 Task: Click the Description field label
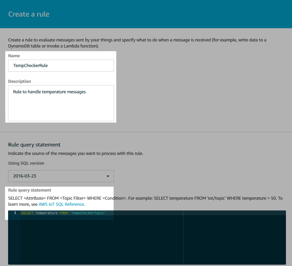tap(19, 81)
